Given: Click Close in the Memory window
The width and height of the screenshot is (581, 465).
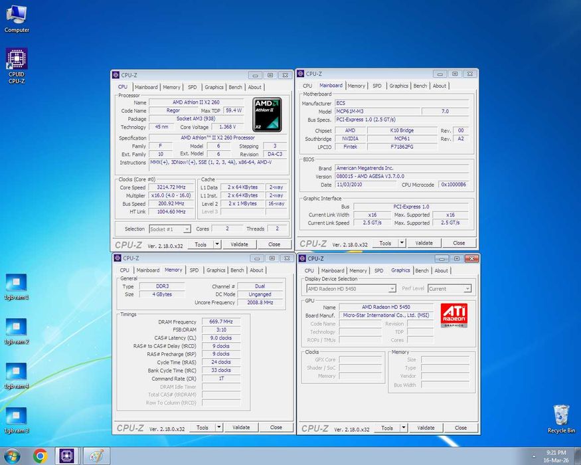Looking at the screenshot, I should tap(276, 428).
